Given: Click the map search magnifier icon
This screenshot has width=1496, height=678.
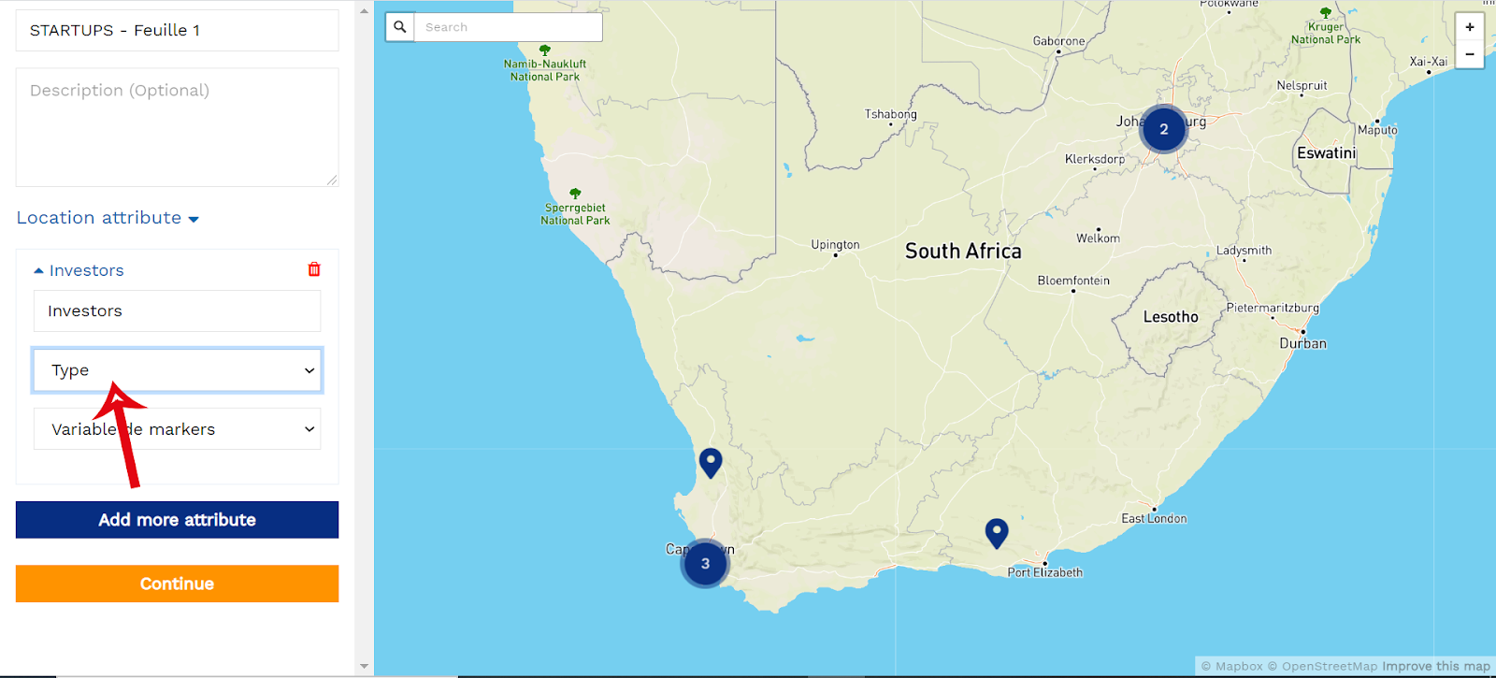Looking at the screenshot, I should tap(400, 27).
